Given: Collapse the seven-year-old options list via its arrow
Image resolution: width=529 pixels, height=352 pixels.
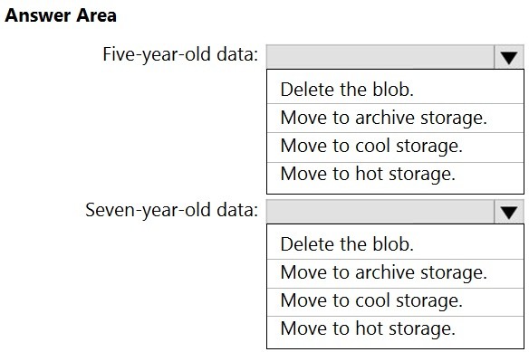Looking at the screenshot, I should tap(509, 212).
